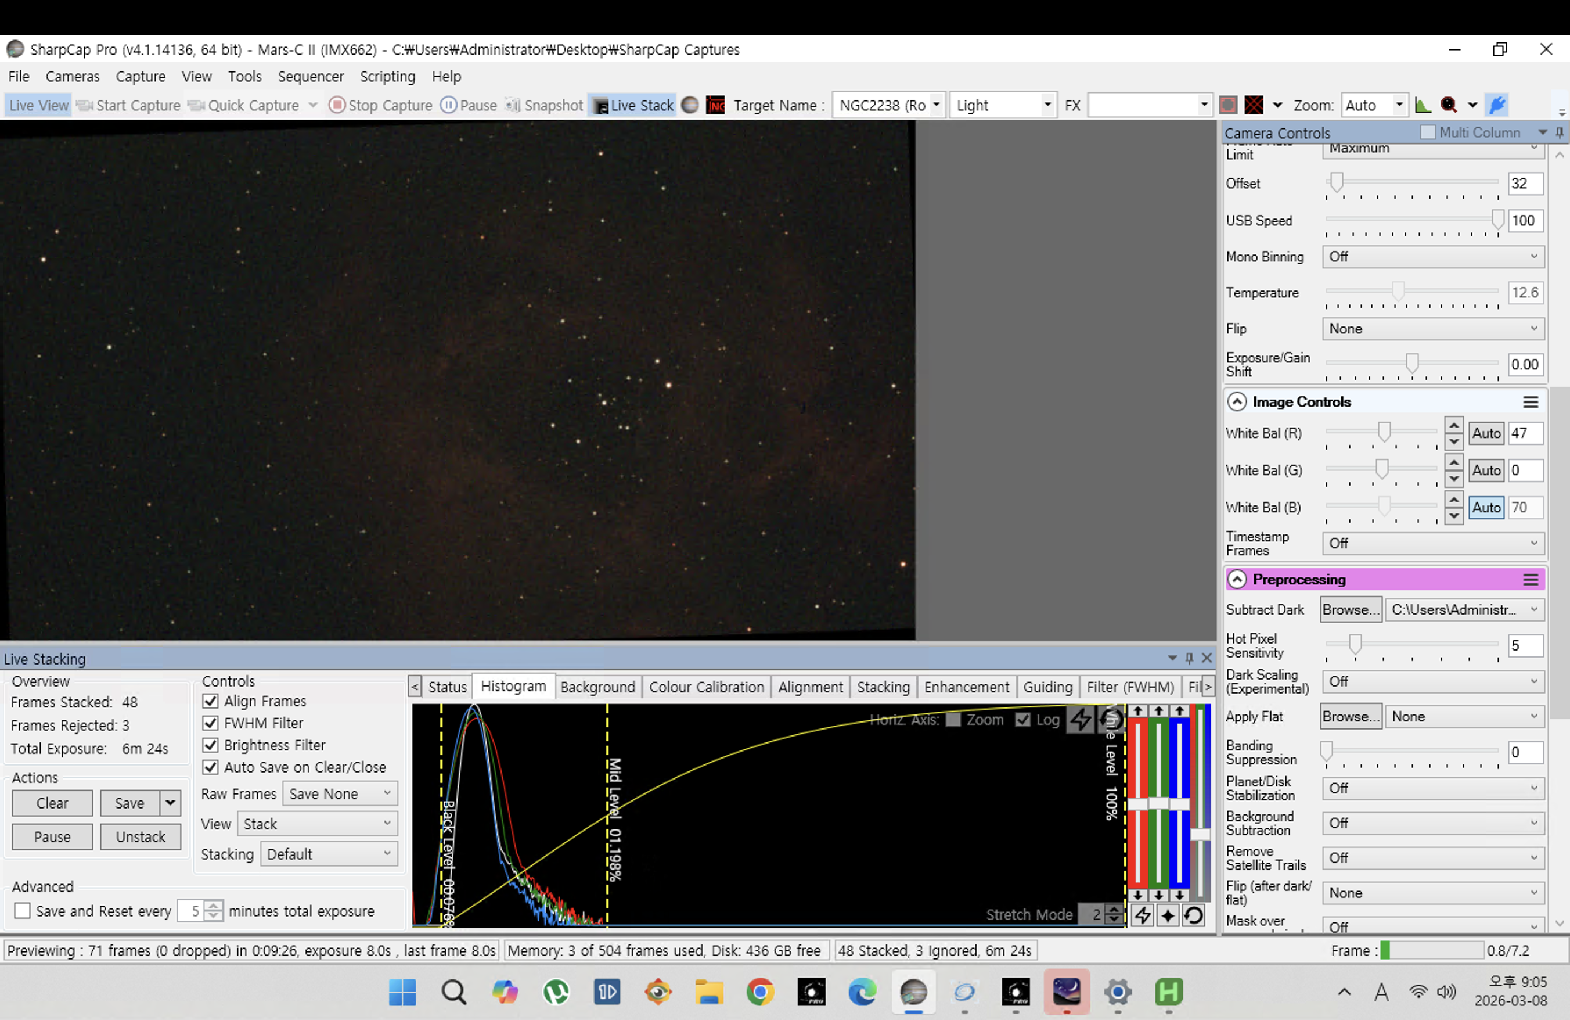Disable the Brightness Filter checkbox
The image size is (1570, 1020).
[x=210, y=745]
